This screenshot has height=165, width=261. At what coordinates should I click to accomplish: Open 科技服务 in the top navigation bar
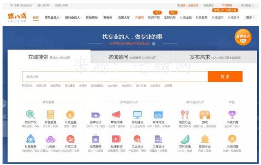coord(202,17)
